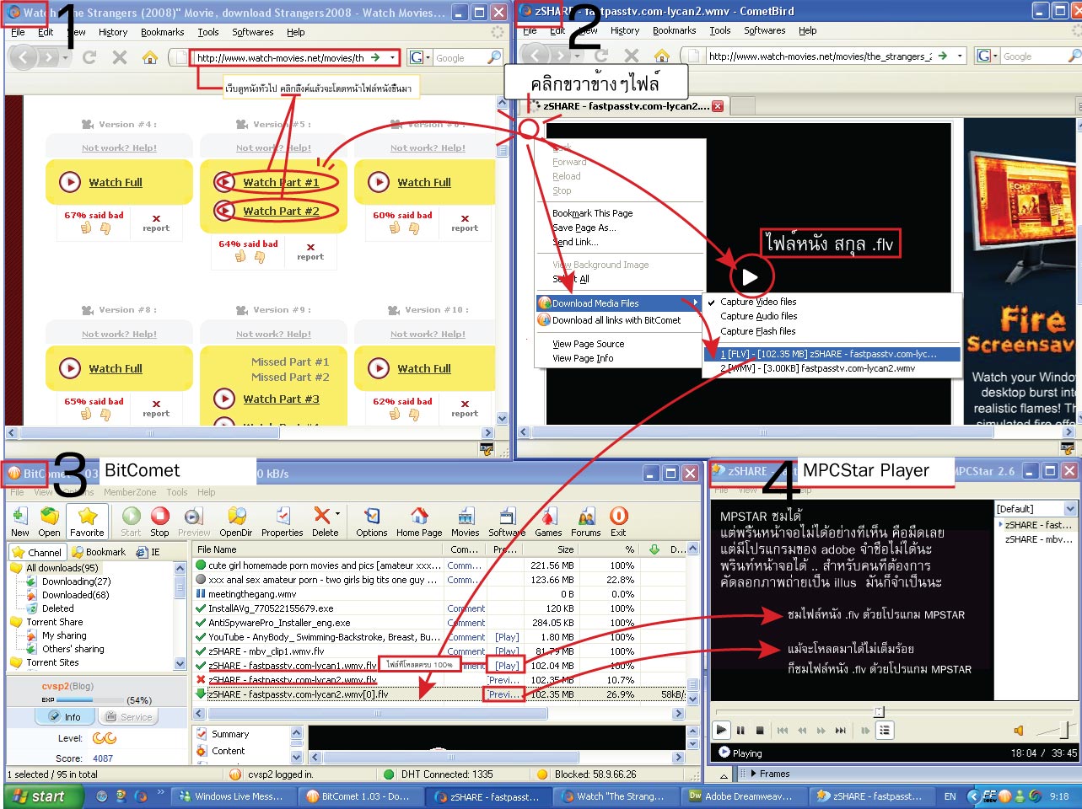Open the Service tab in BitComet
This screenshot has width=1082, height=809.
(129, 717)
